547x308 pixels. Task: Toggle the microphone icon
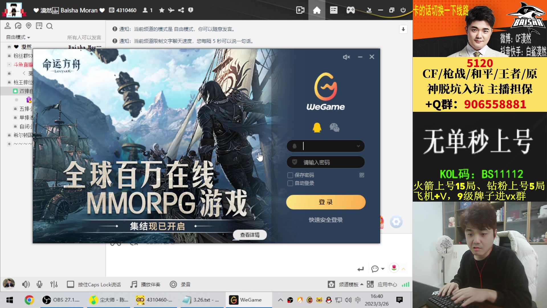point(40,284)
